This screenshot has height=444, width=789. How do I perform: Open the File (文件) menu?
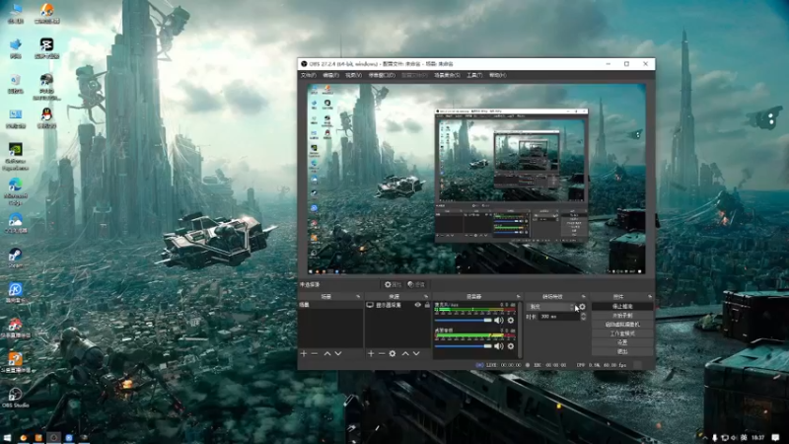click(x=308, y=76)
